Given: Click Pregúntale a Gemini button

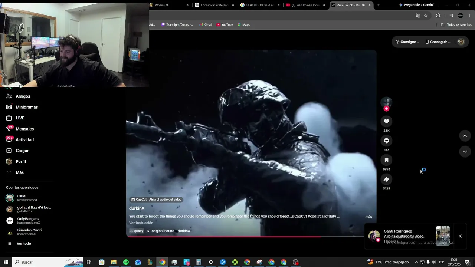Looking at the screenshot, I should [416, 5].
